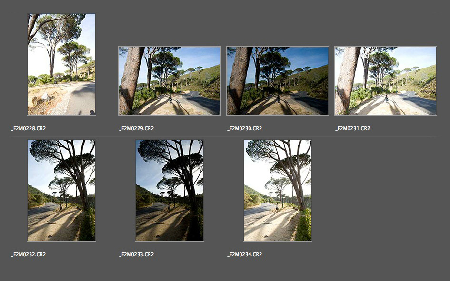Click the _E2M0228.CR2 filename label
The image size is (450, 281).
coord(29,128)
